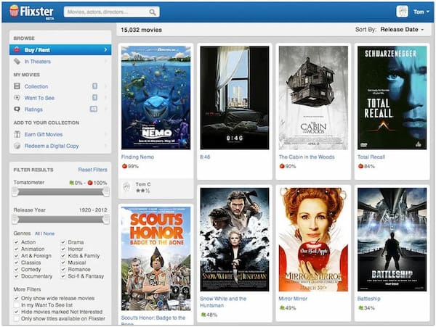
Task: Click the Tomatometer right slider handle
Action: tap(106, 192)
